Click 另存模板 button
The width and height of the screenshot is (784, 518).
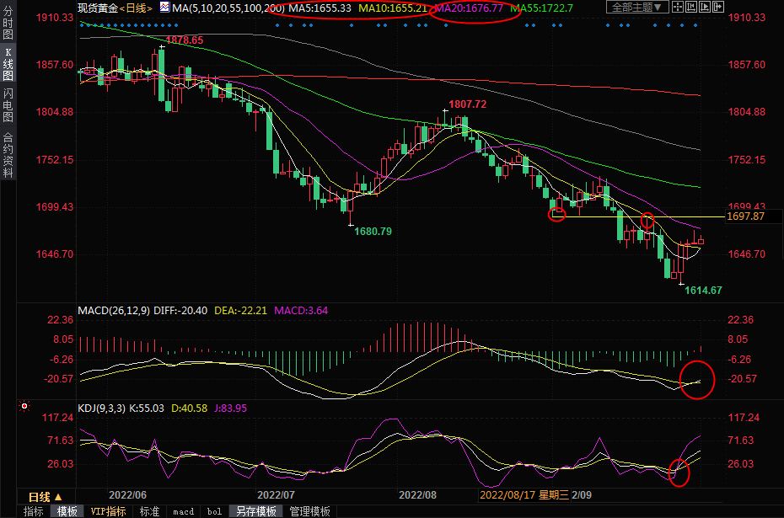[x=256, y=511]
